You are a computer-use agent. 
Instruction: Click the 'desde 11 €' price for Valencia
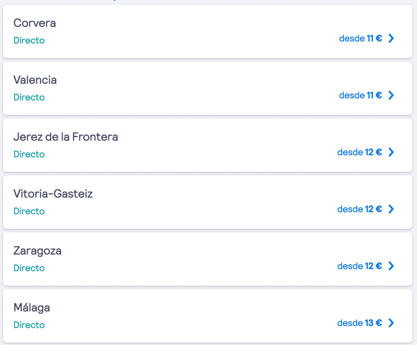pos(360,95)
